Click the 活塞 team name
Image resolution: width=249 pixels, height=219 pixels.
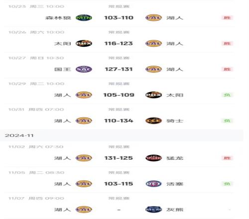click(x=175, y=184)
